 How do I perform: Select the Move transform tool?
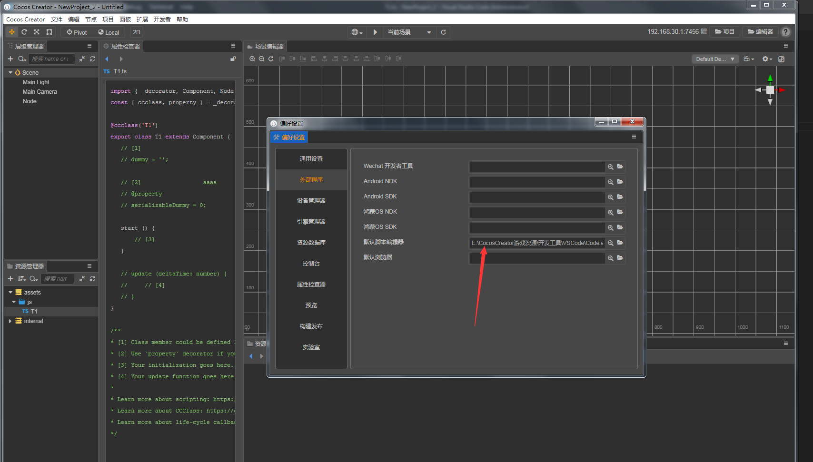tap(12, 32)
